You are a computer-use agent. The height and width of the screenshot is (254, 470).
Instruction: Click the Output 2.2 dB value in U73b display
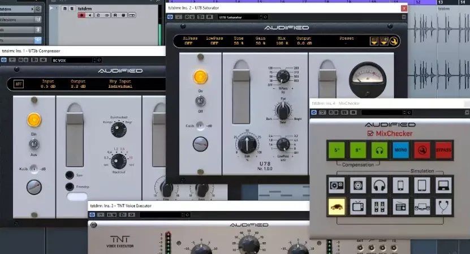coord(78,87)
